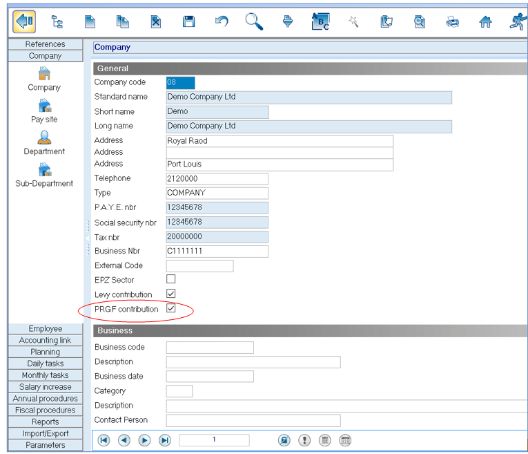528x454 pixels.
Task: Click the undo arrow in toolbar
Action: [x=222, y=21]
